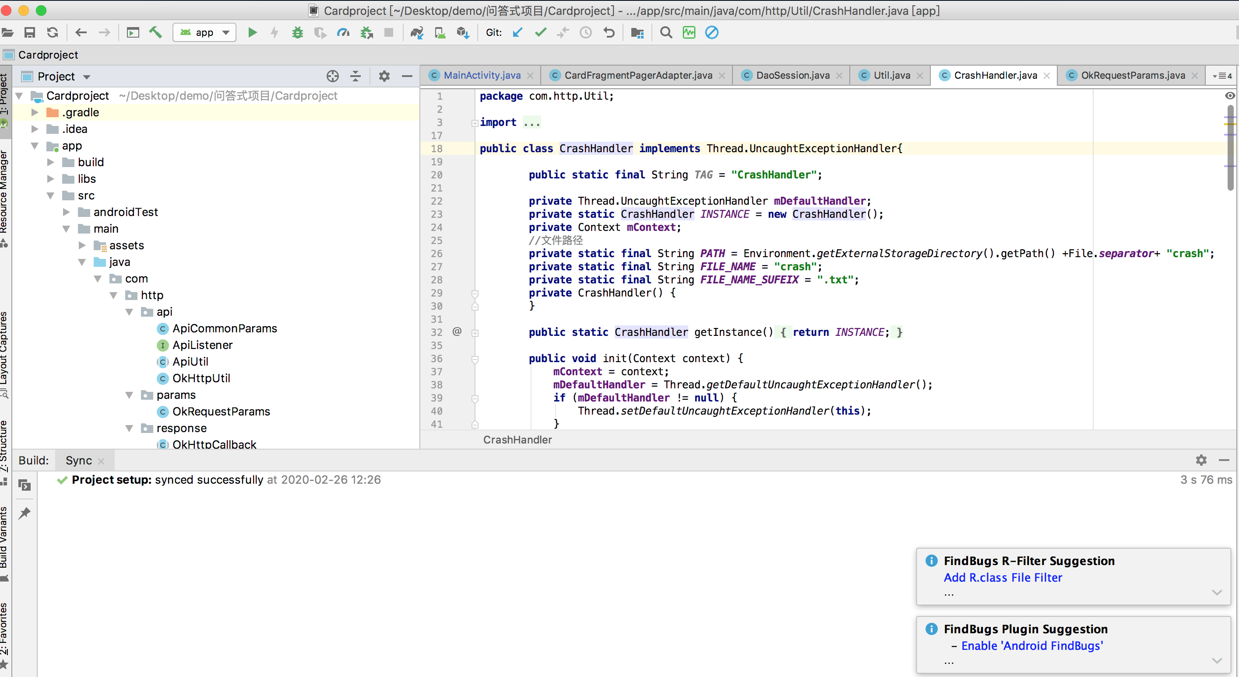Open SDK Manager icon
The image size is (1239, 677).
[x=463, y=33]
